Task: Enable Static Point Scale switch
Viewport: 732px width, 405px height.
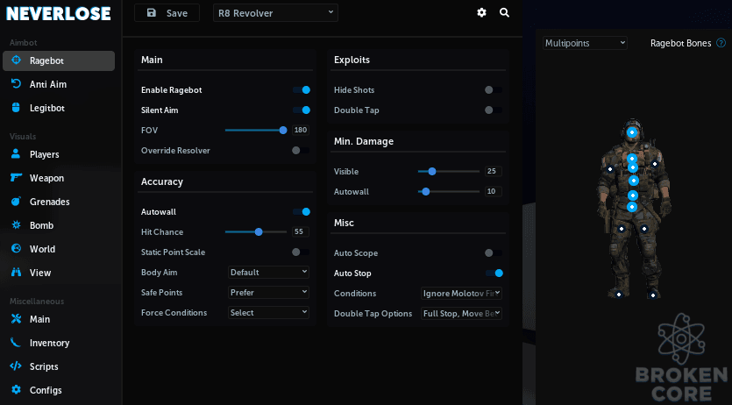Action: 300,252
